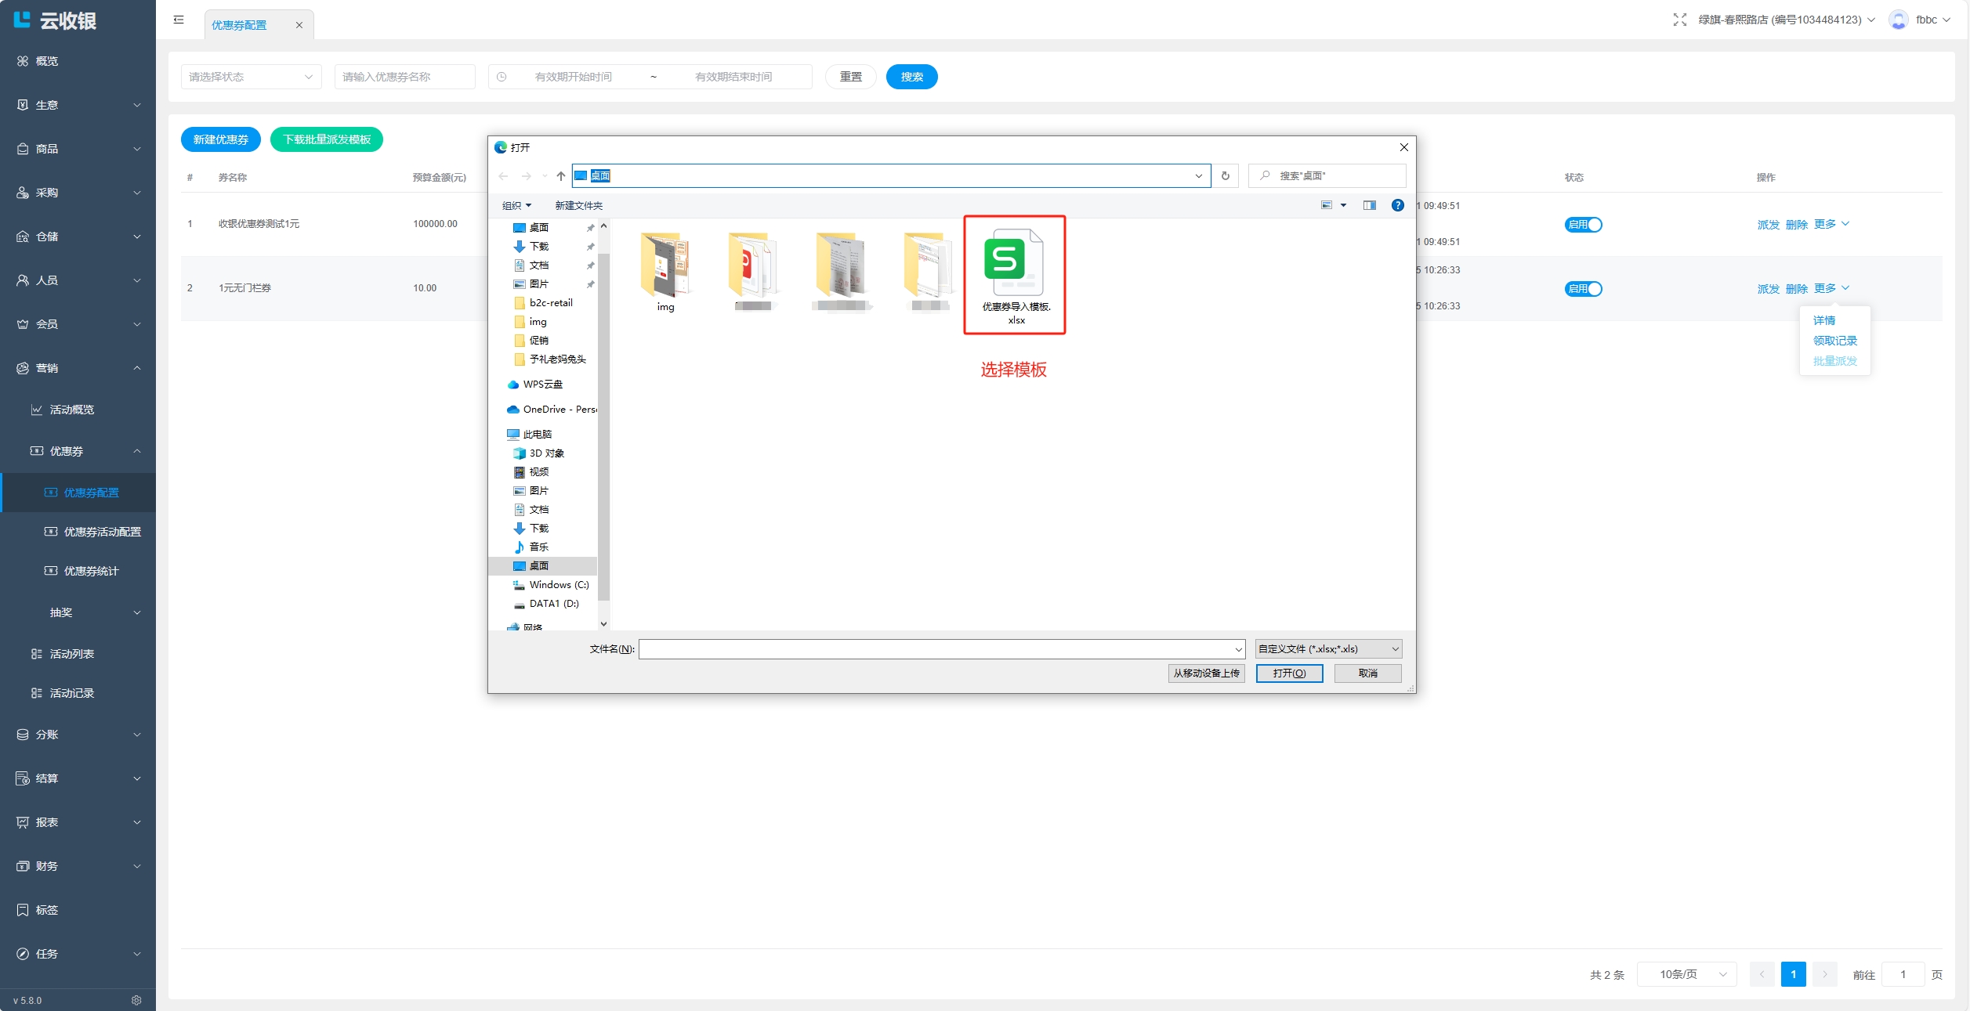1970x1011 pixels.
Task: Open the 请选择状态 status dropdown
Action: pos(251,77)
